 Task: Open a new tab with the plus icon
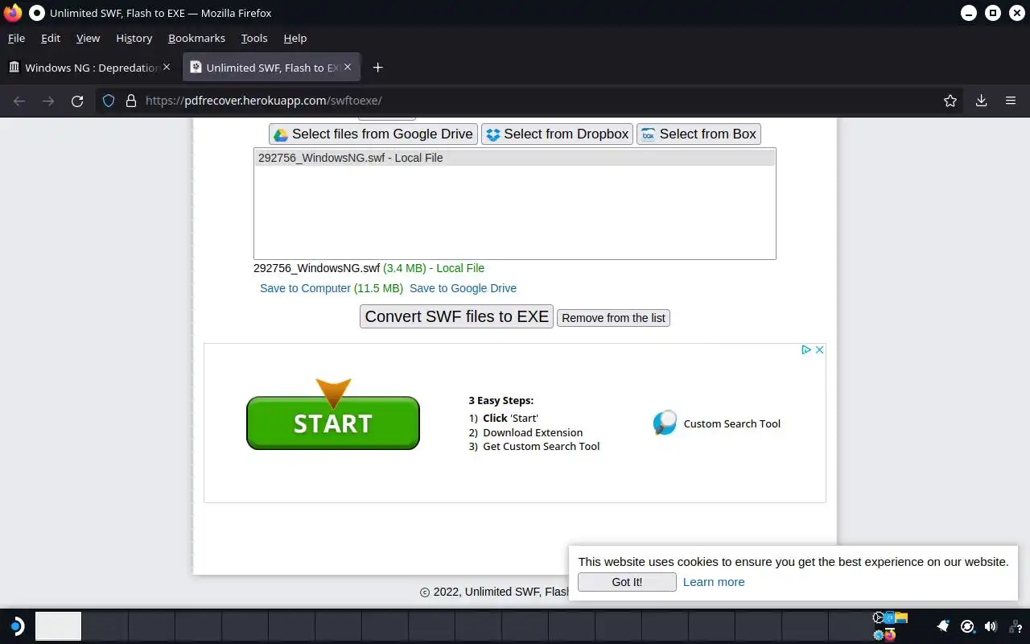coord(377,68)
